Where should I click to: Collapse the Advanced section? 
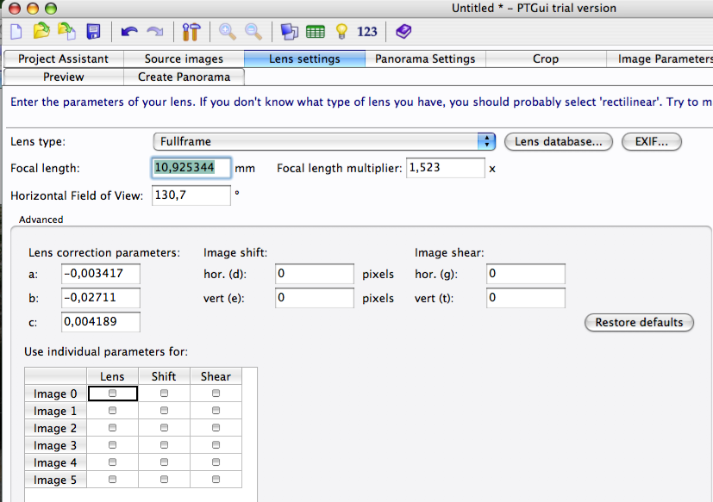(x=41, y=220)
